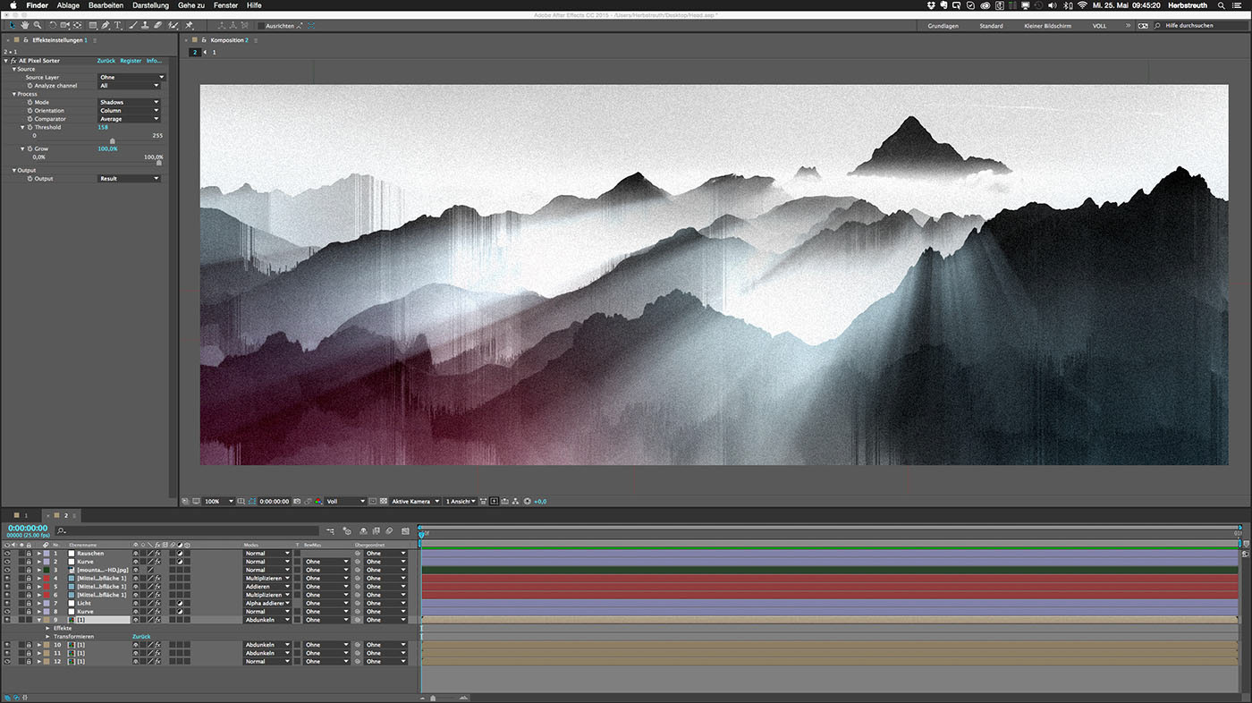Adjust the Grow slider handle

click(x=159, y=162)
